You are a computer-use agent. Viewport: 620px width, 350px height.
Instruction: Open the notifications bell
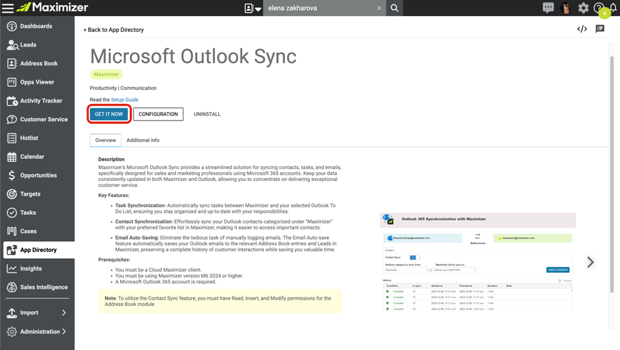[x=613, y=8]
